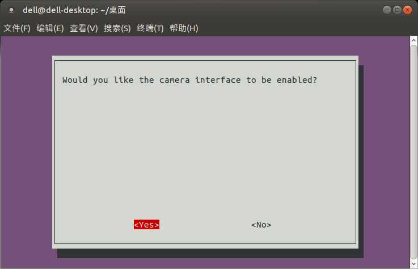Choose <No> in the camera dialog
418x269 pixels.
(261, 225)
